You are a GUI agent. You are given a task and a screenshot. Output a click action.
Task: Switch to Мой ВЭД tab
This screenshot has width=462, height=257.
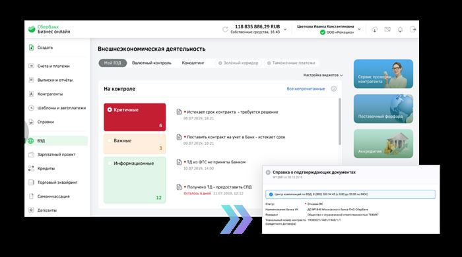113,63
